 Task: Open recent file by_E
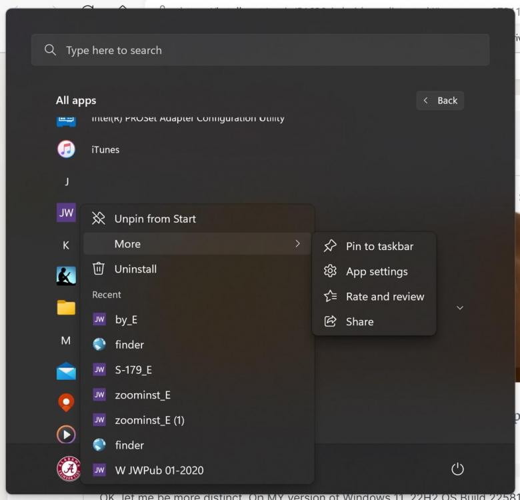click(197, 319)
